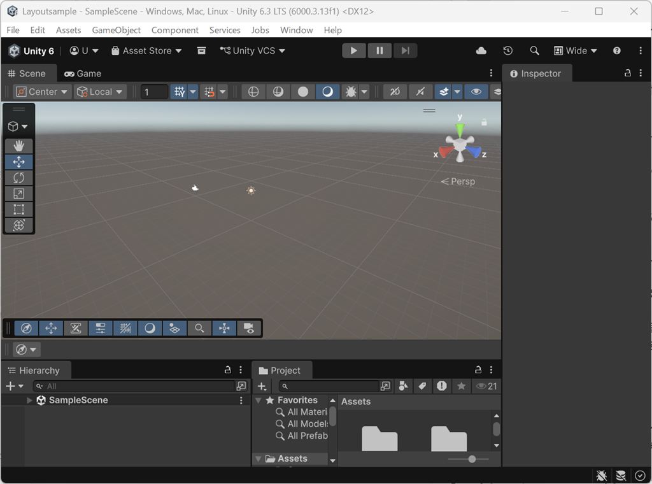Select the Rotate tool
The image size is (652, 484).
[x=18, y=178]
